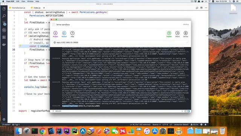Viewport: 241px width, 136px height.
Task: Launch Google Chrome from the Dock
Action: [43, 131]
